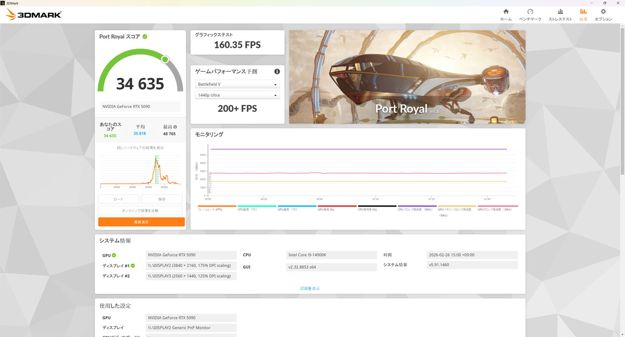Expand system info via 詳細を表示
This screenshot has height=337, width=625.
310,288
